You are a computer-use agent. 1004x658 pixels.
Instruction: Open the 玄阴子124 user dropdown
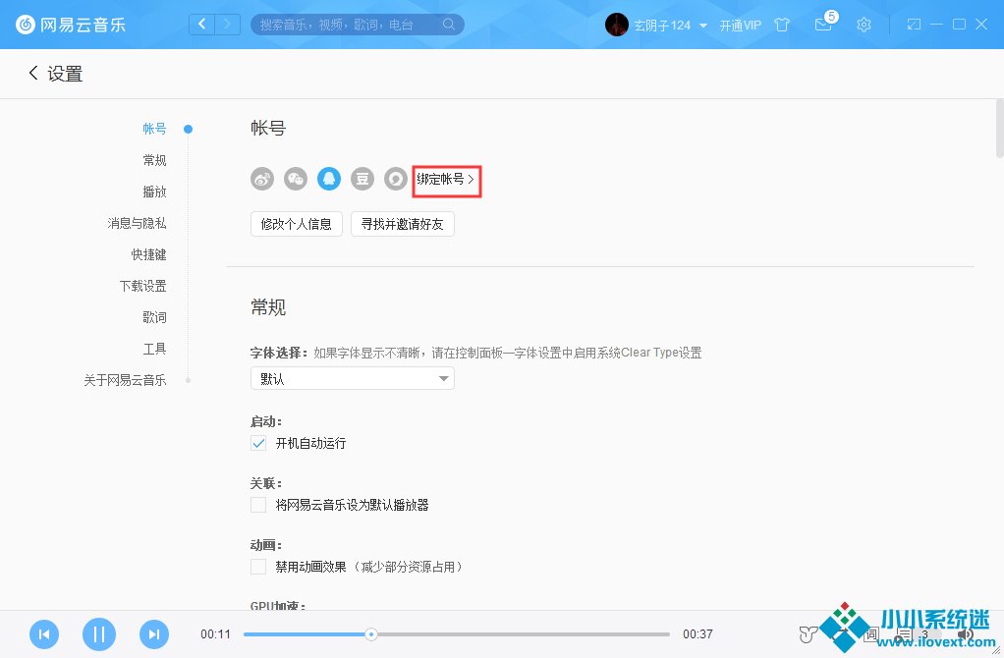[x=703, y=26]
